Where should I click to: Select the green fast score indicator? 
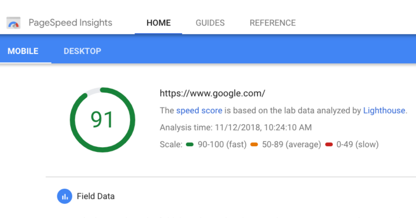(x=189, y=144)
